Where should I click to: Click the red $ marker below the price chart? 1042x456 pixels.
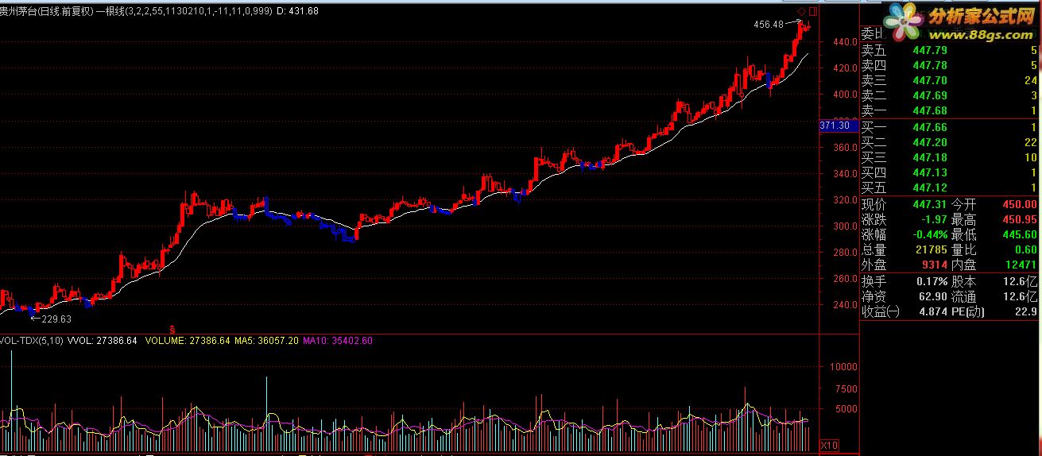172,328
